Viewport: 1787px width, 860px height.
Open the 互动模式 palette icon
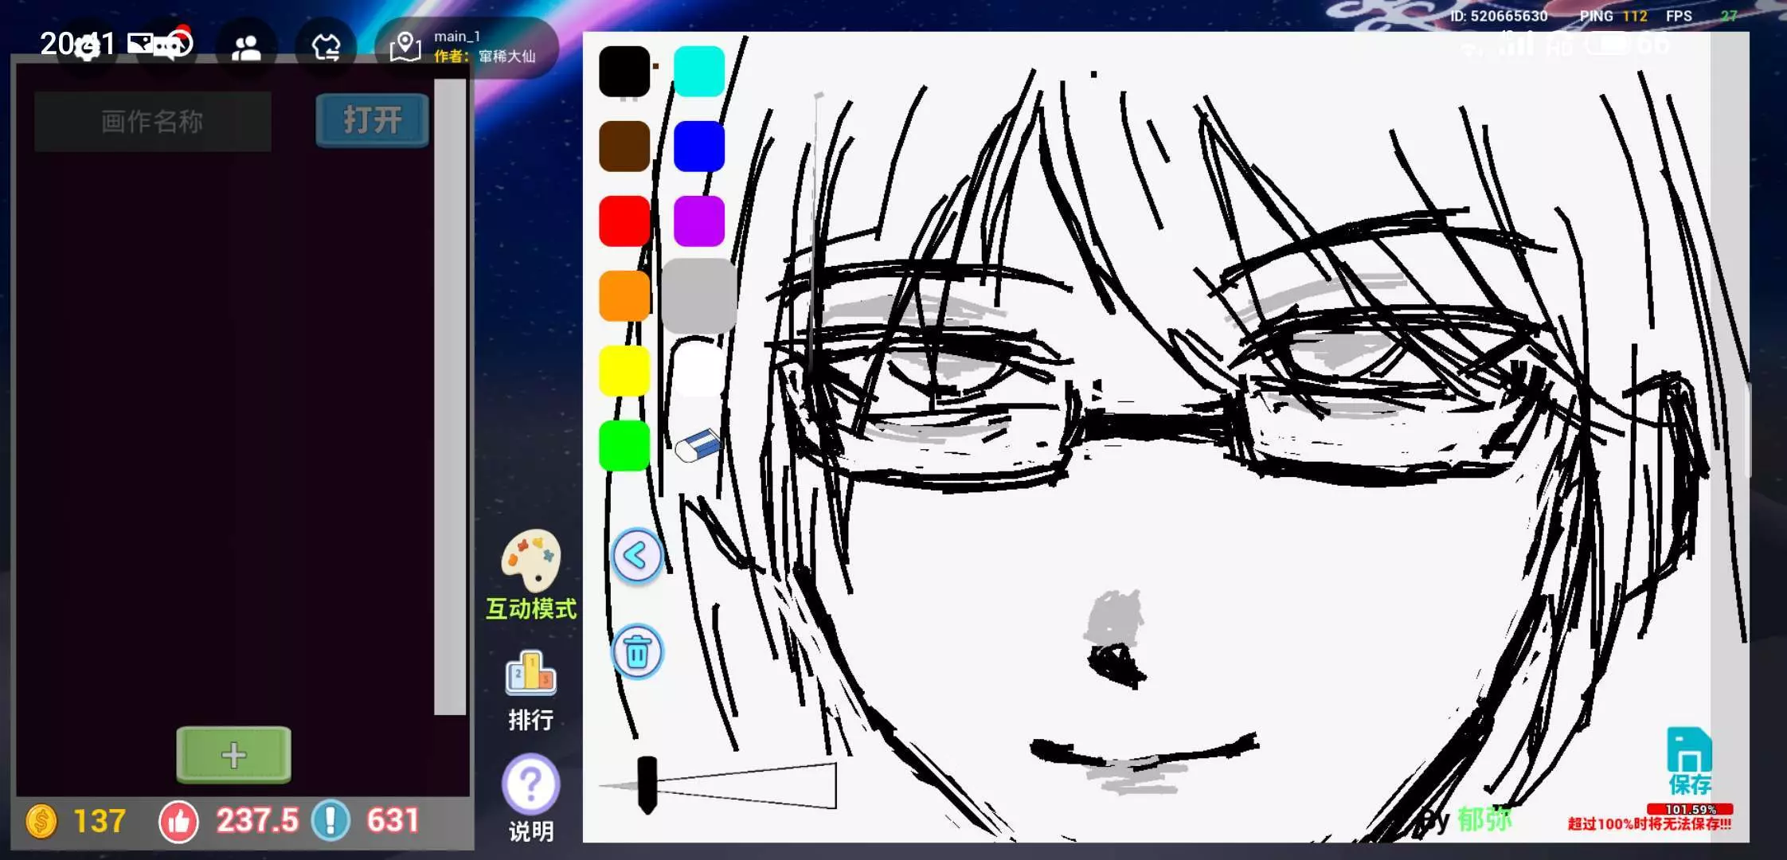pyautogui.click(x=531, y=562)
